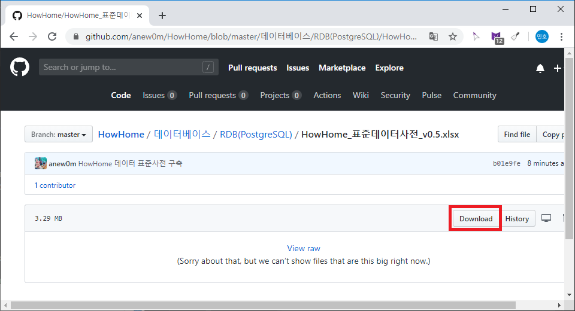
Task: Click the vertical scrollbar thumb
Action: [569, 148]
